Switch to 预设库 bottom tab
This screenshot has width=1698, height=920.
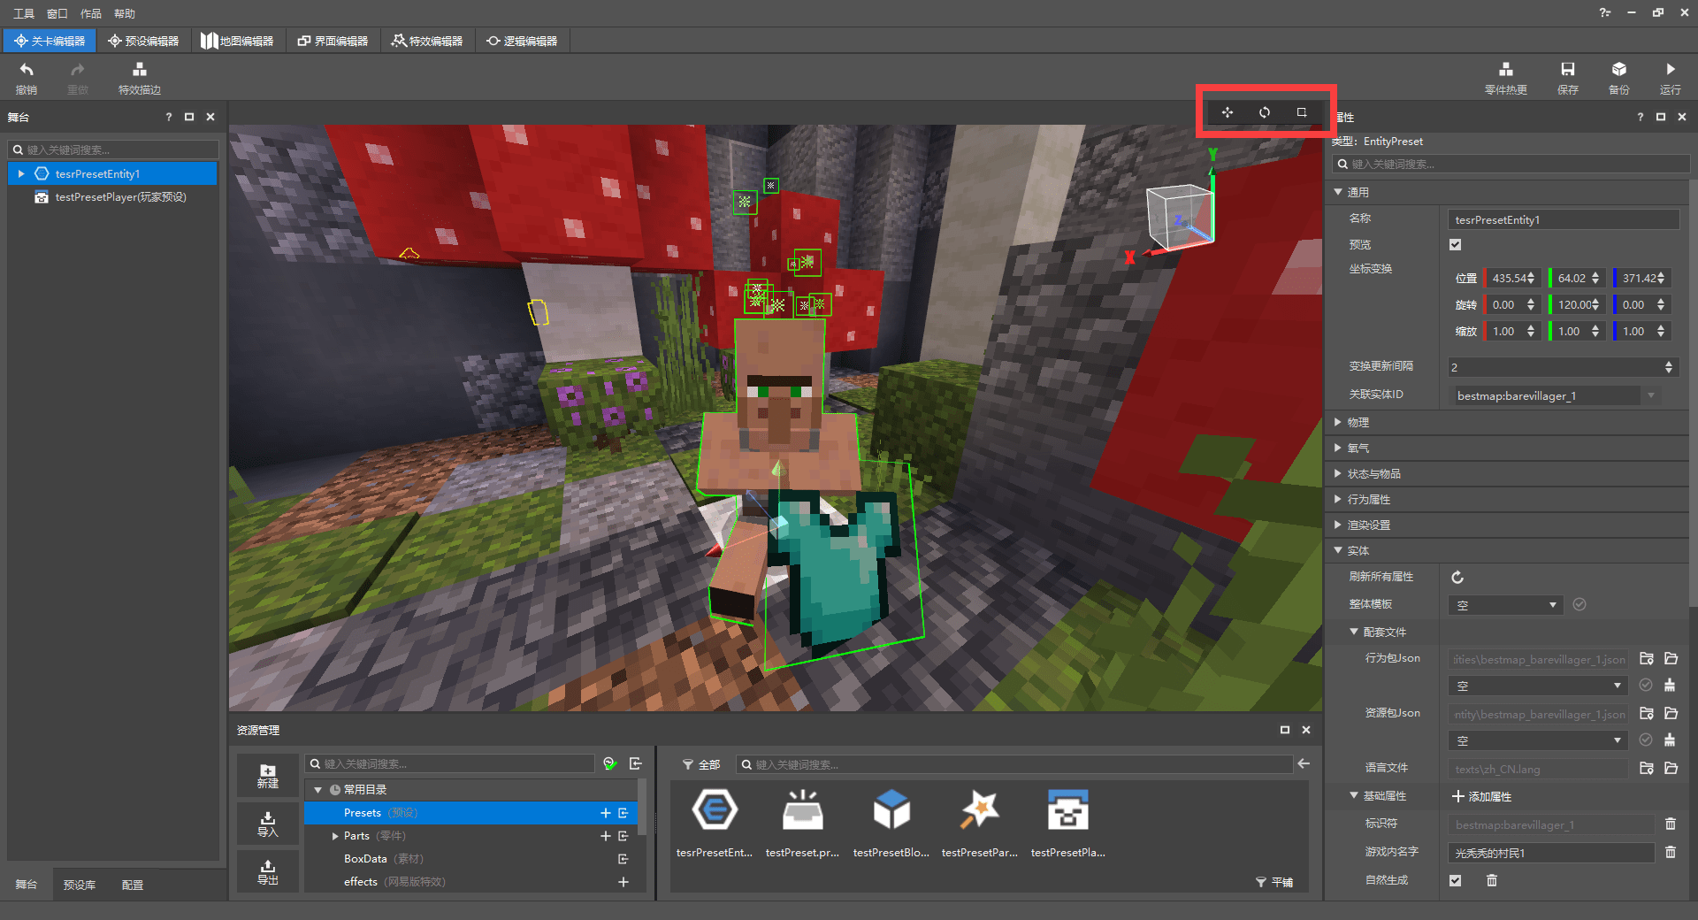tap(80, 885)
